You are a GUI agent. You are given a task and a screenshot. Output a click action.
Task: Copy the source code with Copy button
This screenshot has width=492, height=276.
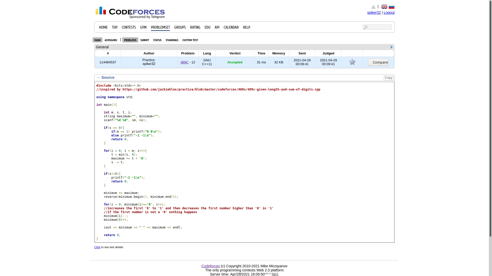(388, 78)
